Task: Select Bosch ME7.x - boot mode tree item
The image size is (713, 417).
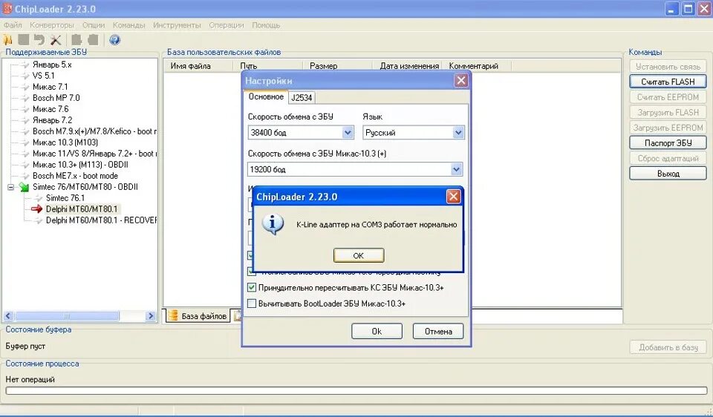Action: coord(75,176)
